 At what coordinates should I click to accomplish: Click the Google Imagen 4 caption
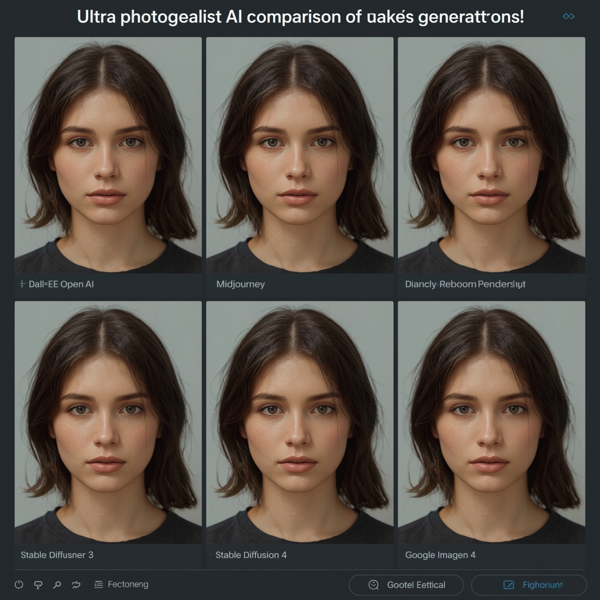(x=440, y=555)
